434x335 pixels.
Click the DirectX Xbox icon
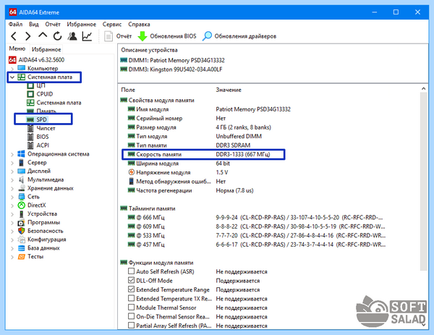pos(21,205)
